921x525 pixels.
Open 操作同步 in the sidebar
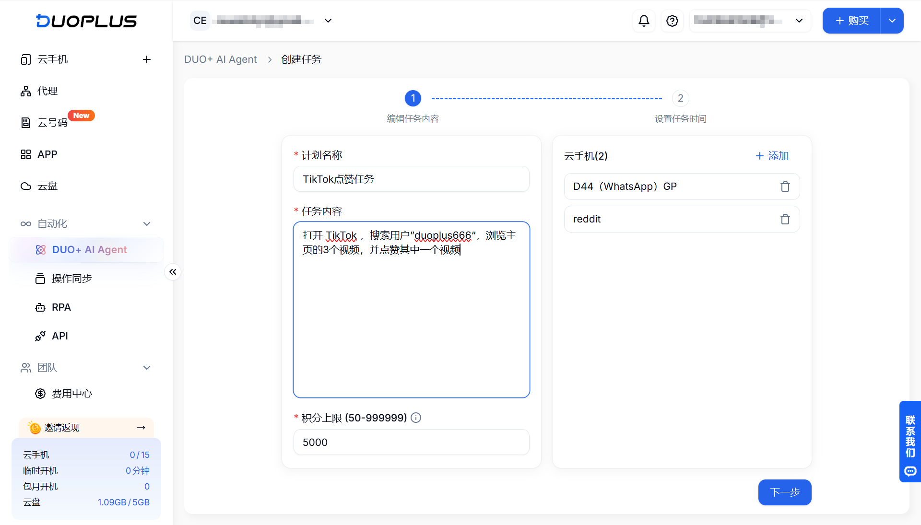71,279
